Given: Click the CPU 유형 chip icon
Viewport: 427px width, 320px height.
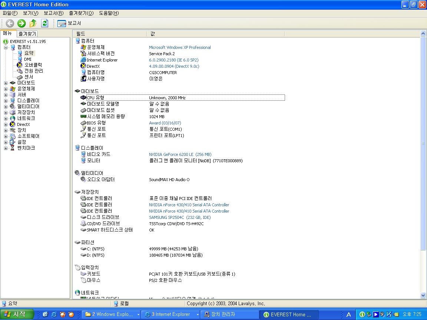Looking at the screenshot, I should point(83,97).
